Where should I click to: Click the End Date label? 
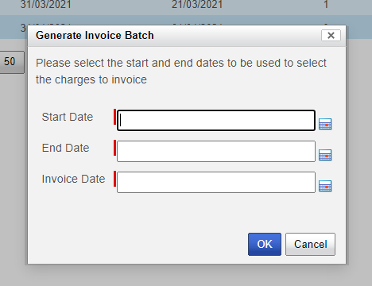(65, 148)
